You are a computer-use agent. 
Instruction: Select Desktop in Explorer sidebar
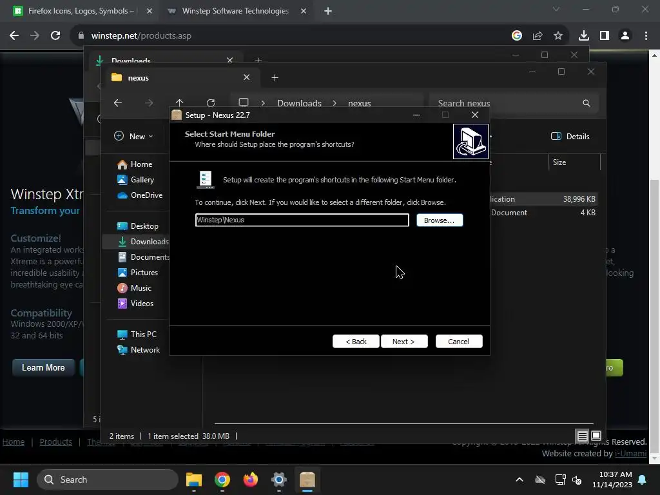tap(138, 226)
